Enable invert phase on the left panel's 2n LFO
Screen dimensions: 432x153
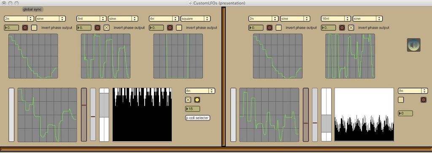point(34,28)
